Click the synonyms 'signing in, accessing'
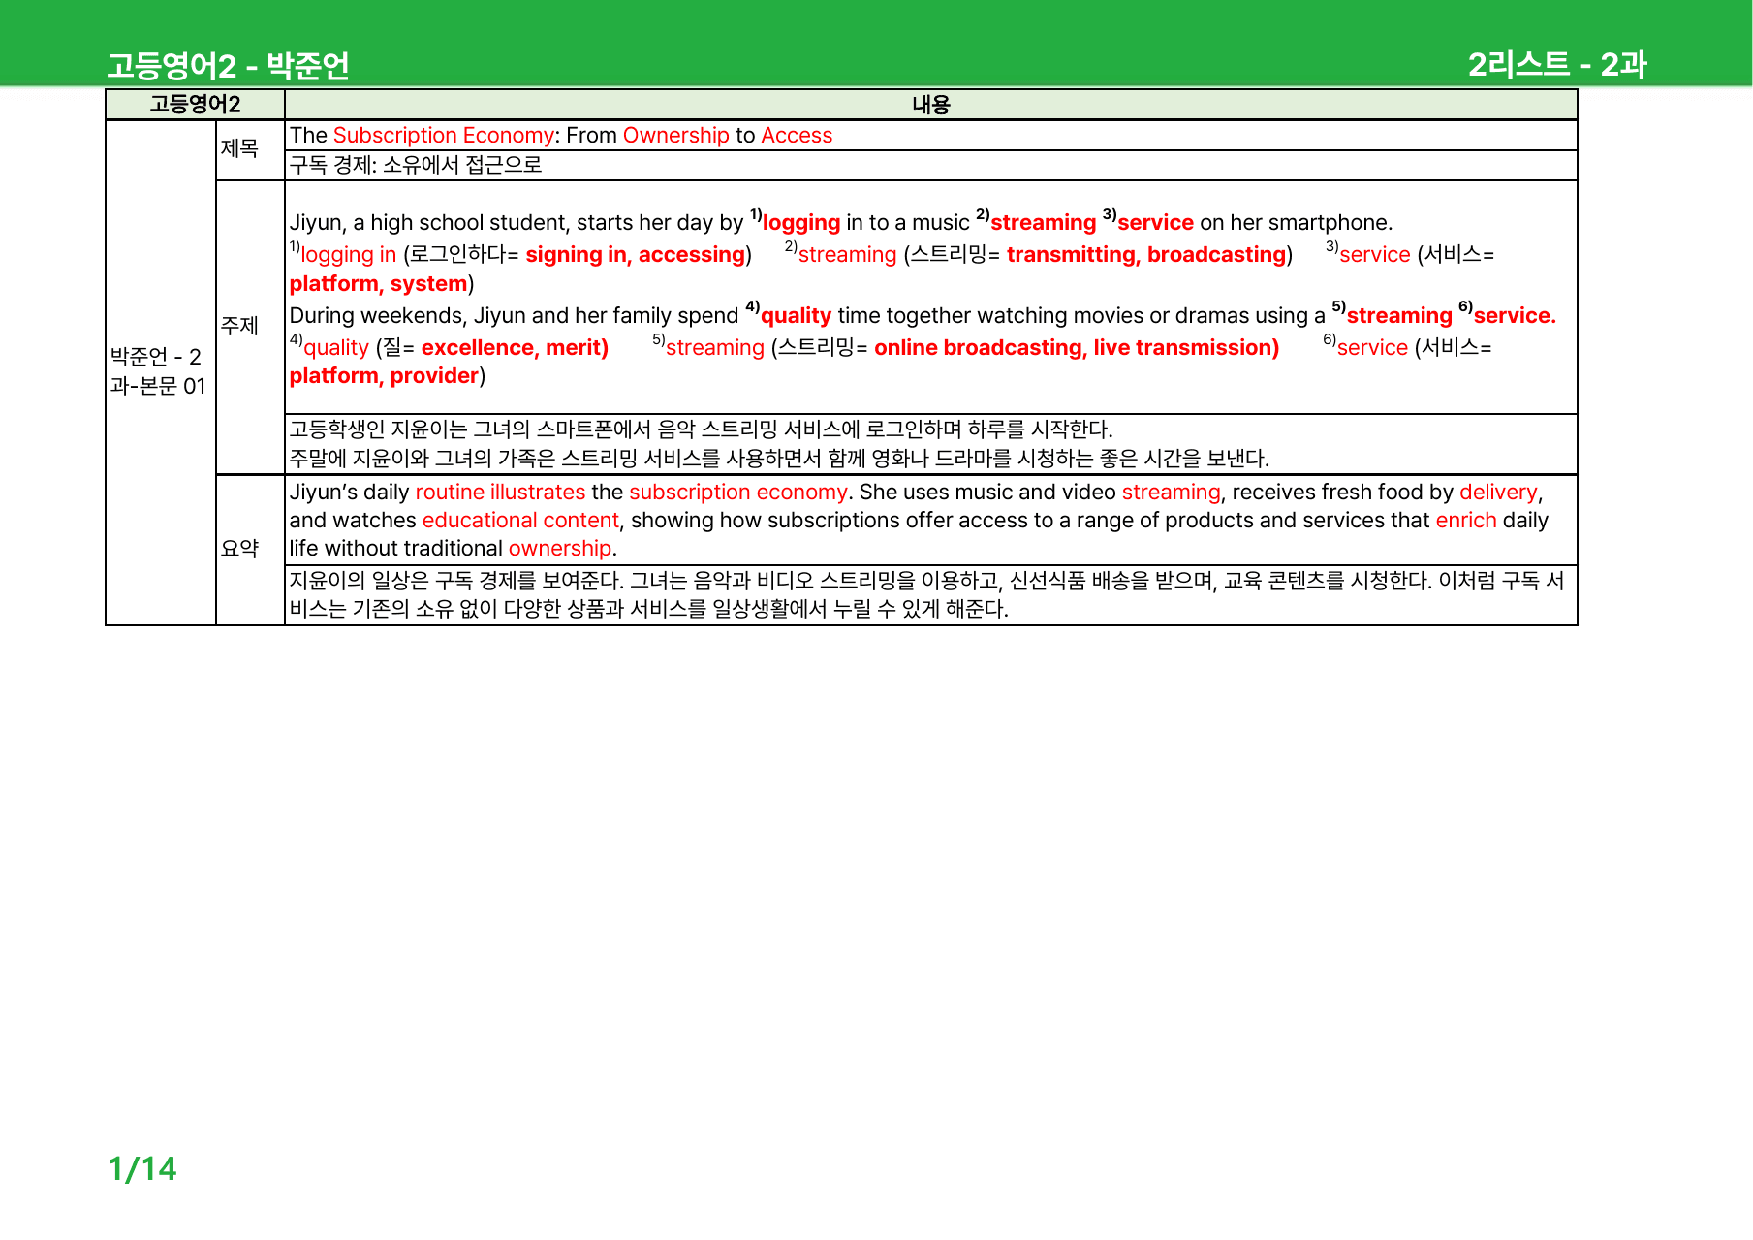Image resolution: width=1753 pixels, height=1240 pixels. 636,254
